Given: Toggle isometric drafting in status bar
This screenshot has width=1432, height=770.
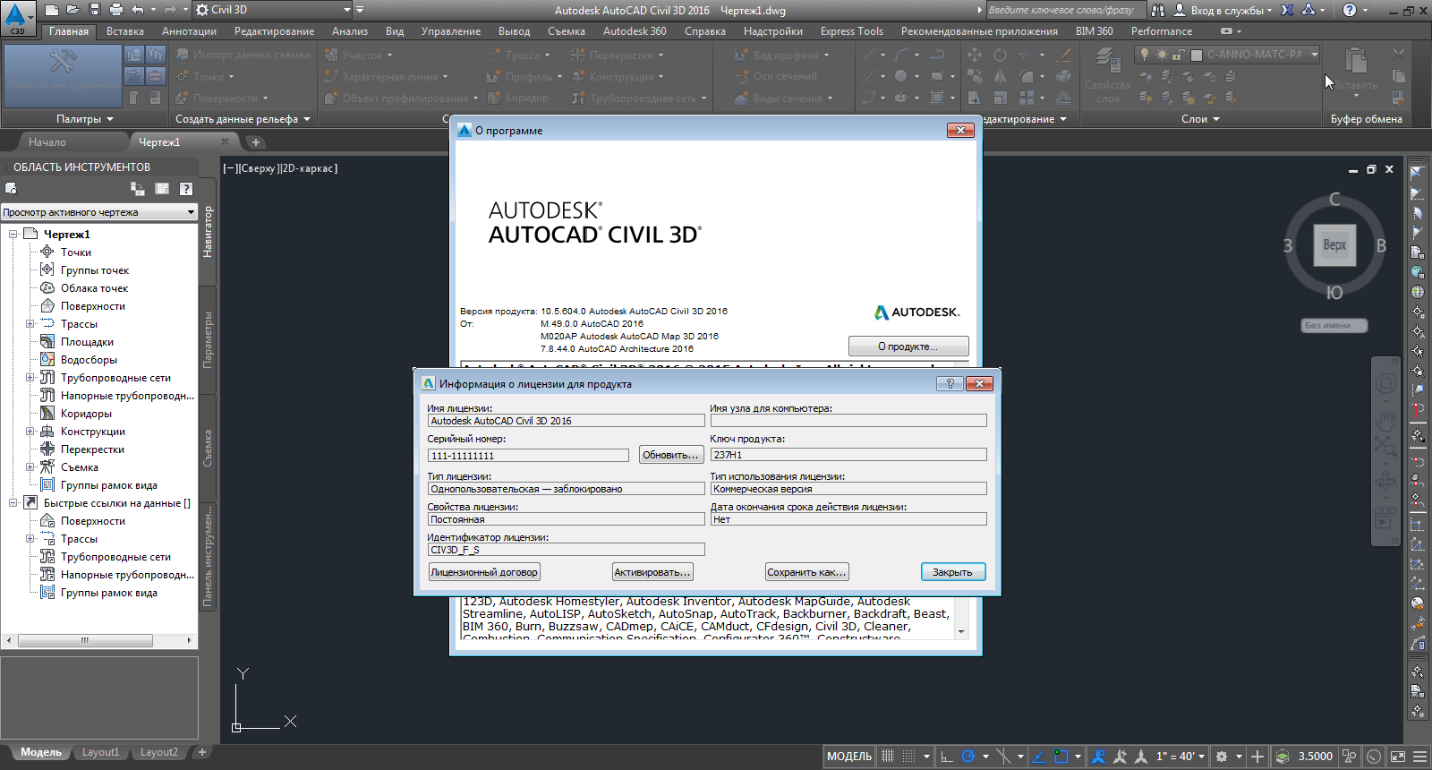Looking at the screenshot, I should pyautogui.click(x=1003, y=757).
